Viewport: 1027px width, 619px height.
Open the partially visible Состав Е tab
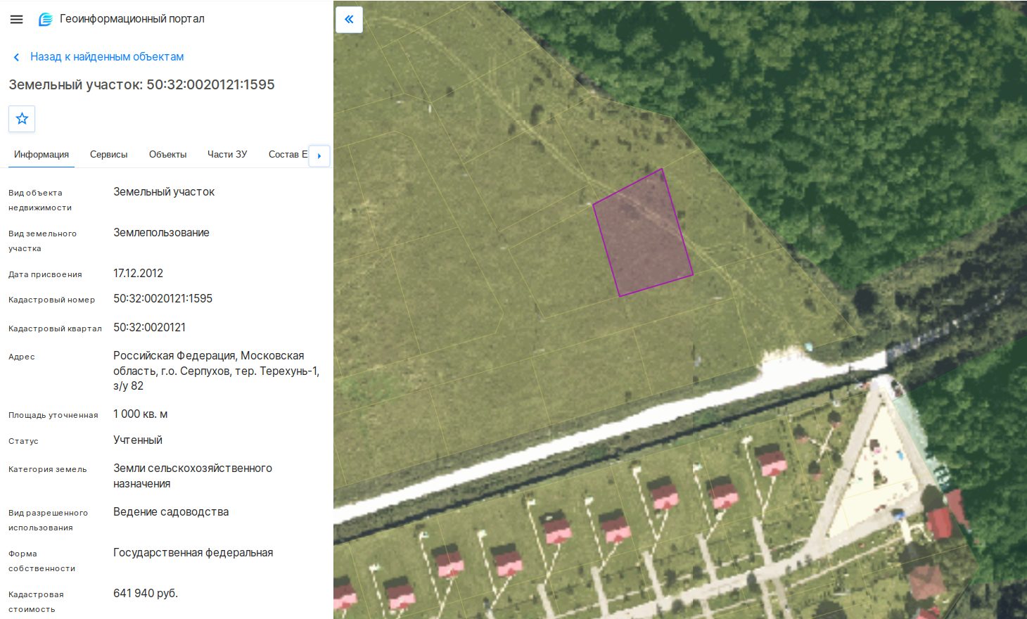pyautogui.click(x=288, y=155)
